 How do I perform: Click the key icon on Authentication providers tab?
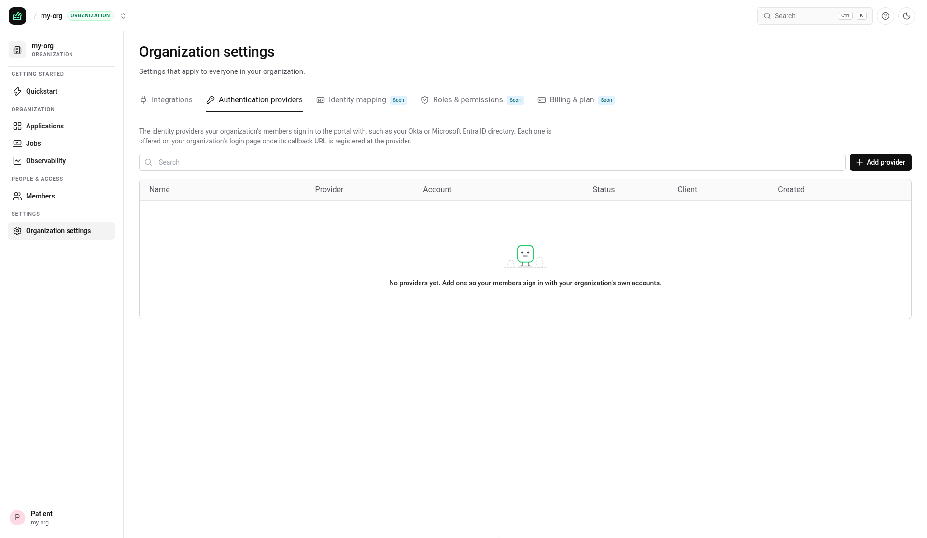[211, 100]
